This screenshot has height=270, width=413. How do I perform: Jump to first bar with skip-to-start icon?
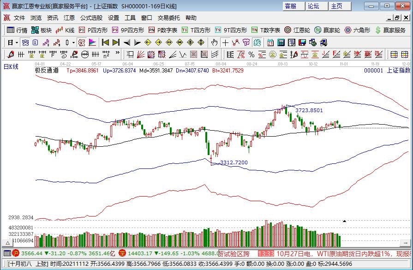click(106, 42)
